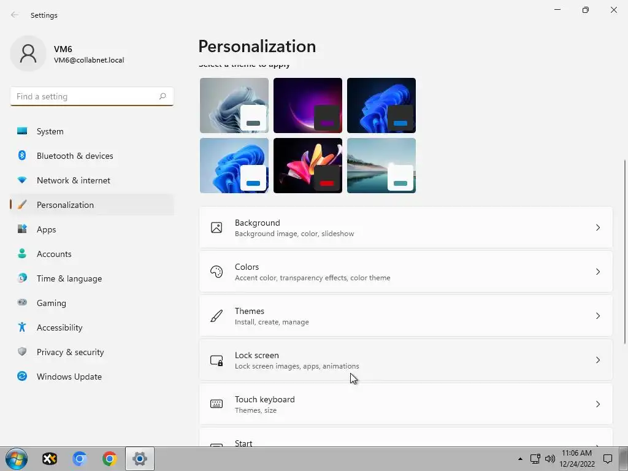Expand Lock screen settings chevron

point(597,360)
